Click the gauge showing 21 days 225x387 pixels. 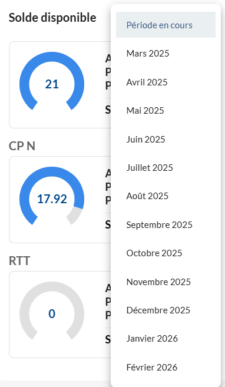(x=52, y=81)
